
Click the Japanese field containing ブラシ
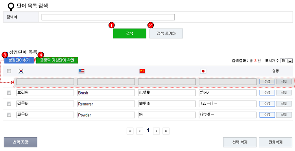[228, 93]
